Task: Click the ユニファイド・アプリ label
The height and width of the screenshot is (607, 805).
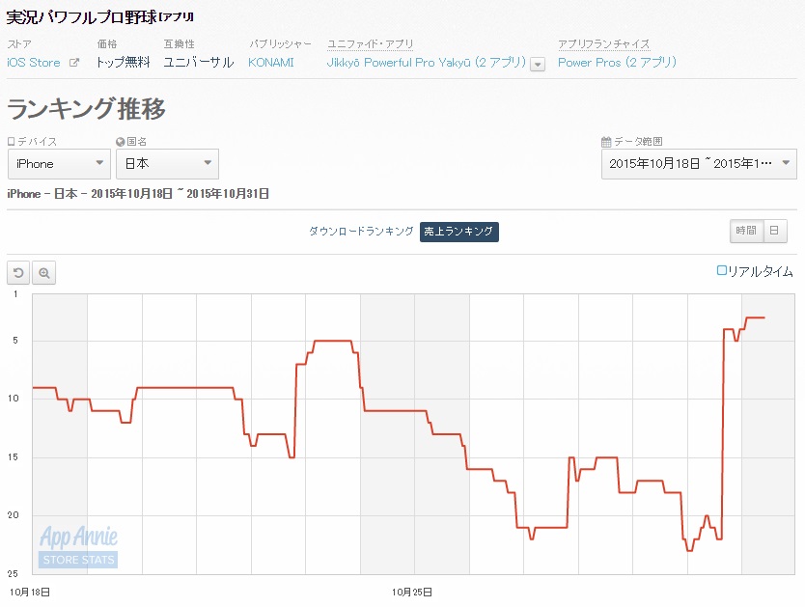Action: pyautogui.click(x=370, y=44)
